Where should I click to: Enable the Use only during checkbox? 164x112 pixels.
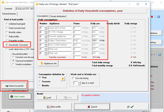73,78
